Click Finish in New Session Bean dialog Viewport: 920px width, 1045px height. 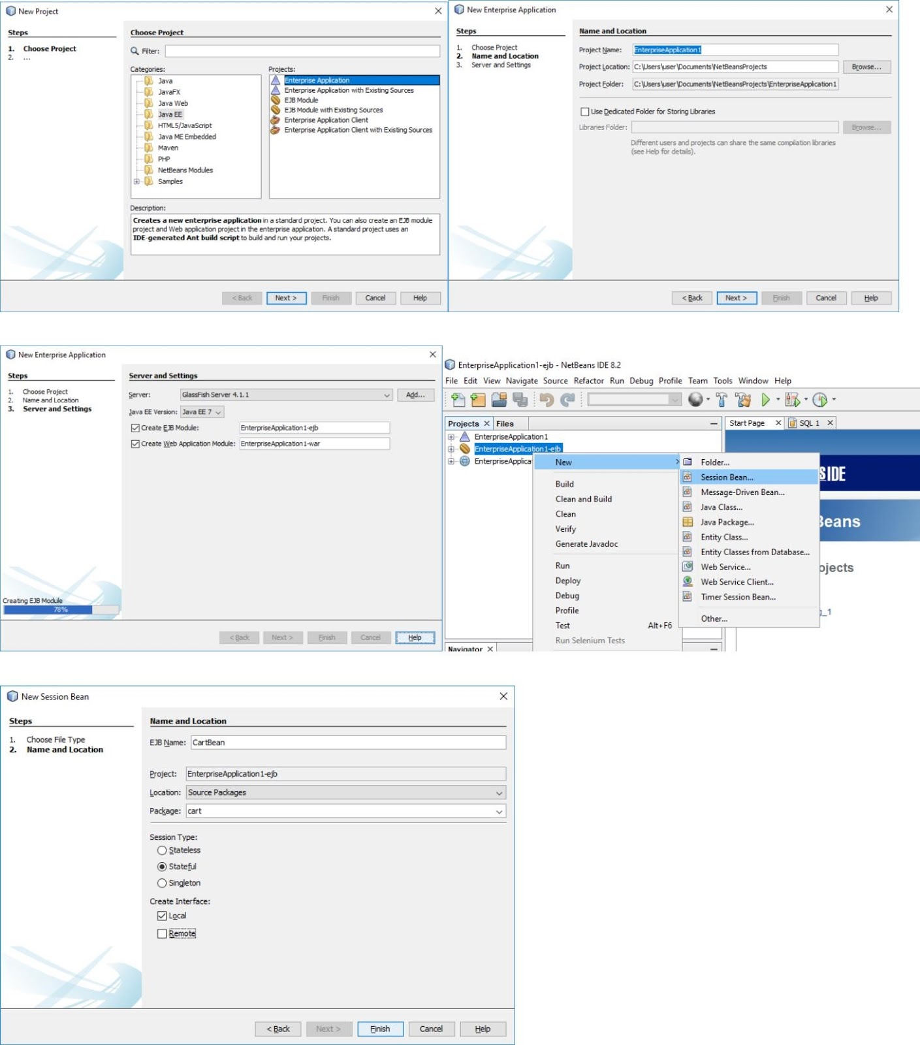click(x=380, y=1029)
